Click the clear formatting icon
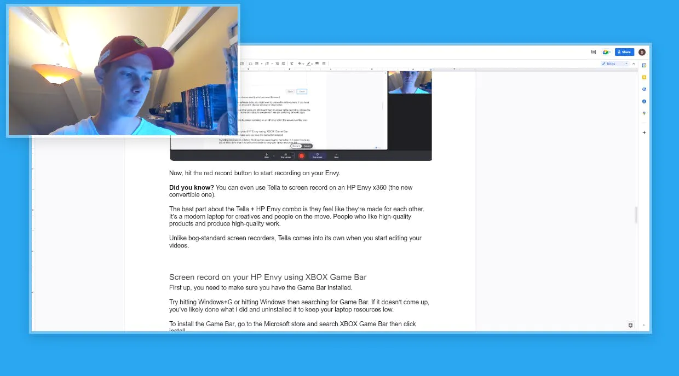Viewport: 679px width, 376px height. click(292, 63)
